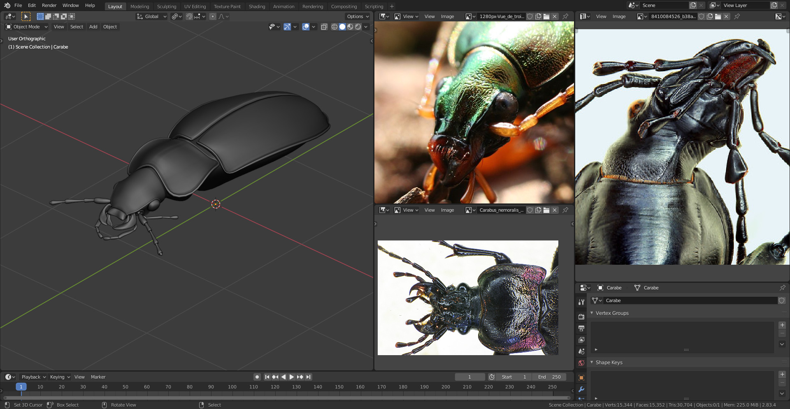This screenshot has width=790, height=409.
Task: Open the Select menu in 3D viewport
Action: click(x=77, y=27)
